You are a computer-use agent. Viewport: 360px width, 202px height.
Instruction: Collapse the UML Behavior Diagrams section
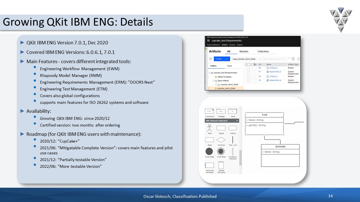(x=237, y=121)
